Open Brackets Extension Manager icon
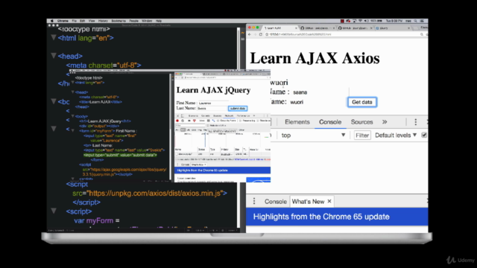Image resolution: width=477 pixels, height=268 pixels. pos(243,39)
